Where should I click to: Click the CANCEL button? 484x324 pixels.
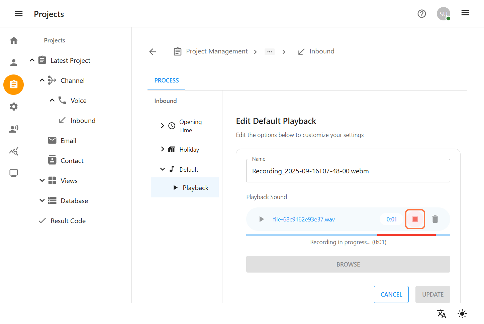[391, 294]
